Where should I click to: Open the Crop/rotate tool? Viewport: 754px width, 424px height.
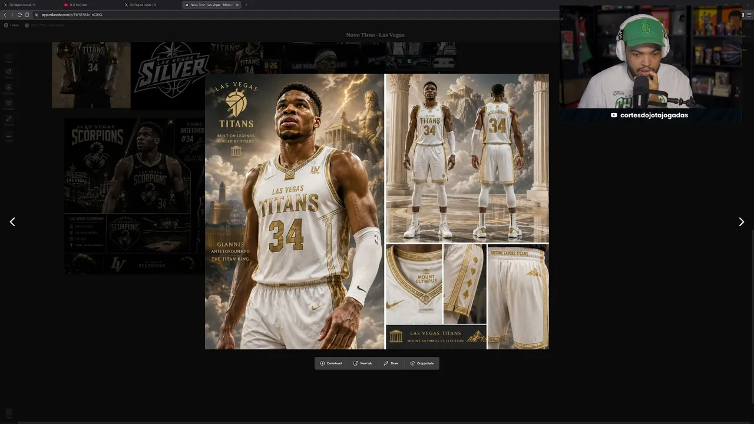(x=422, y=363)
